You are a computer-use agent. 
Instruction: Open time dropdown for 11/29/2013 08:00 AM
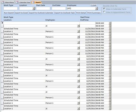coord(110,51)
